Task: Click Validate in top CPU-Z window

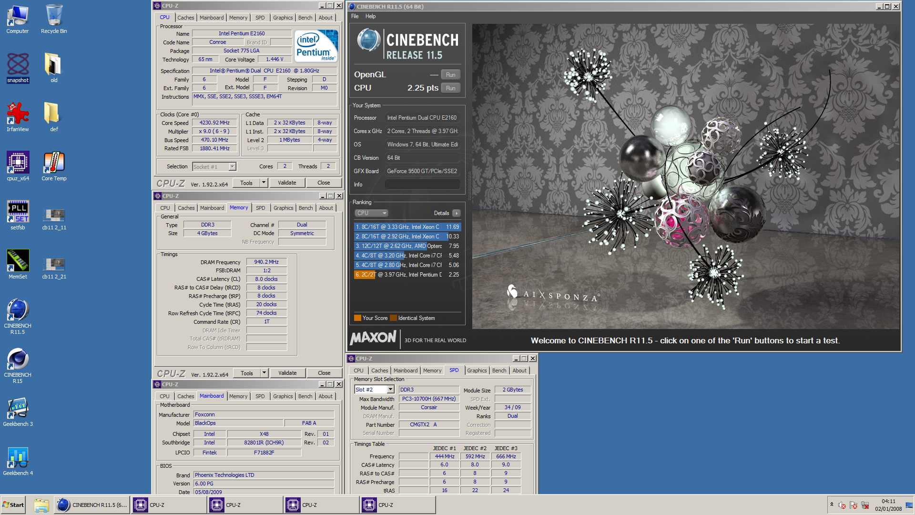Action: (287, 183)
